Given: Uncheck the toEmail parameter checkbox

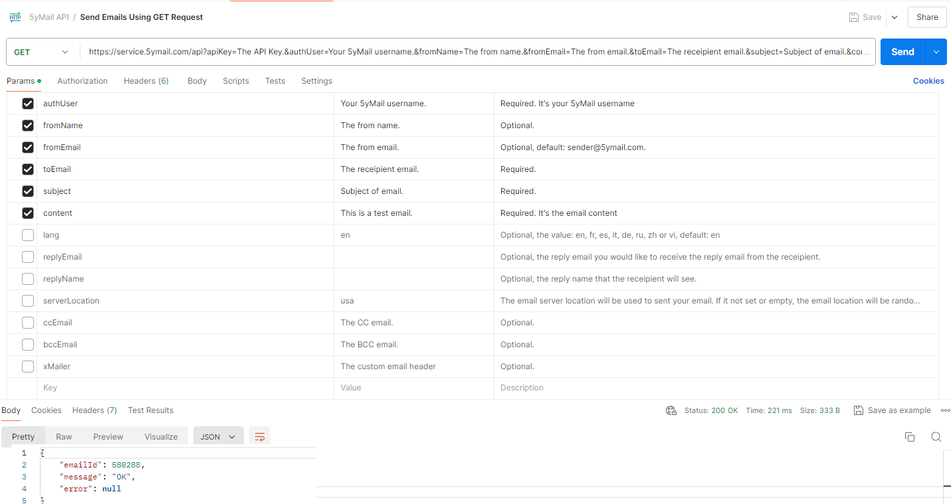Looking at the screenshot, I should [x=28, y=169].
